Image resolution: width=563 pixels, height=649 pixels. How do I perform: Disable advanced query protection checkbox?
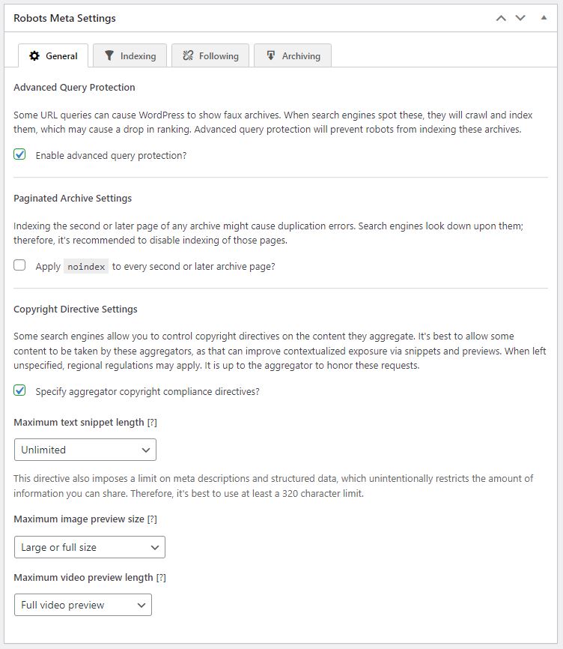tap(20, 155)
